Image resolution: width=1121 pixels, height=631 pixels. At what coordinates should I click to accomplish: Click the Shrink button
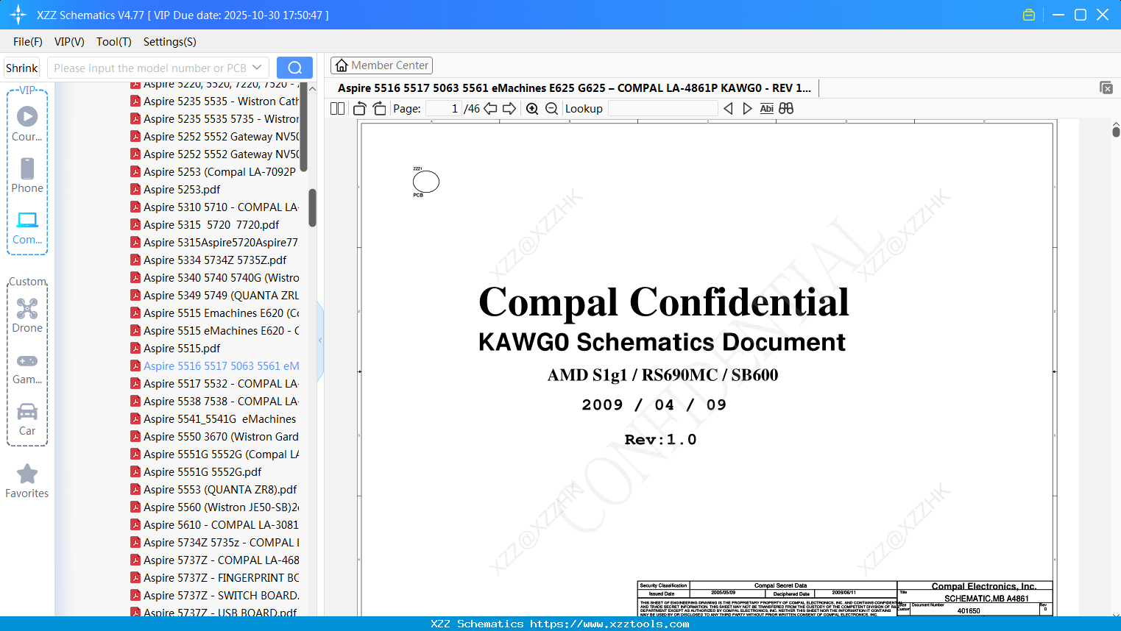(x=21, y=68)
